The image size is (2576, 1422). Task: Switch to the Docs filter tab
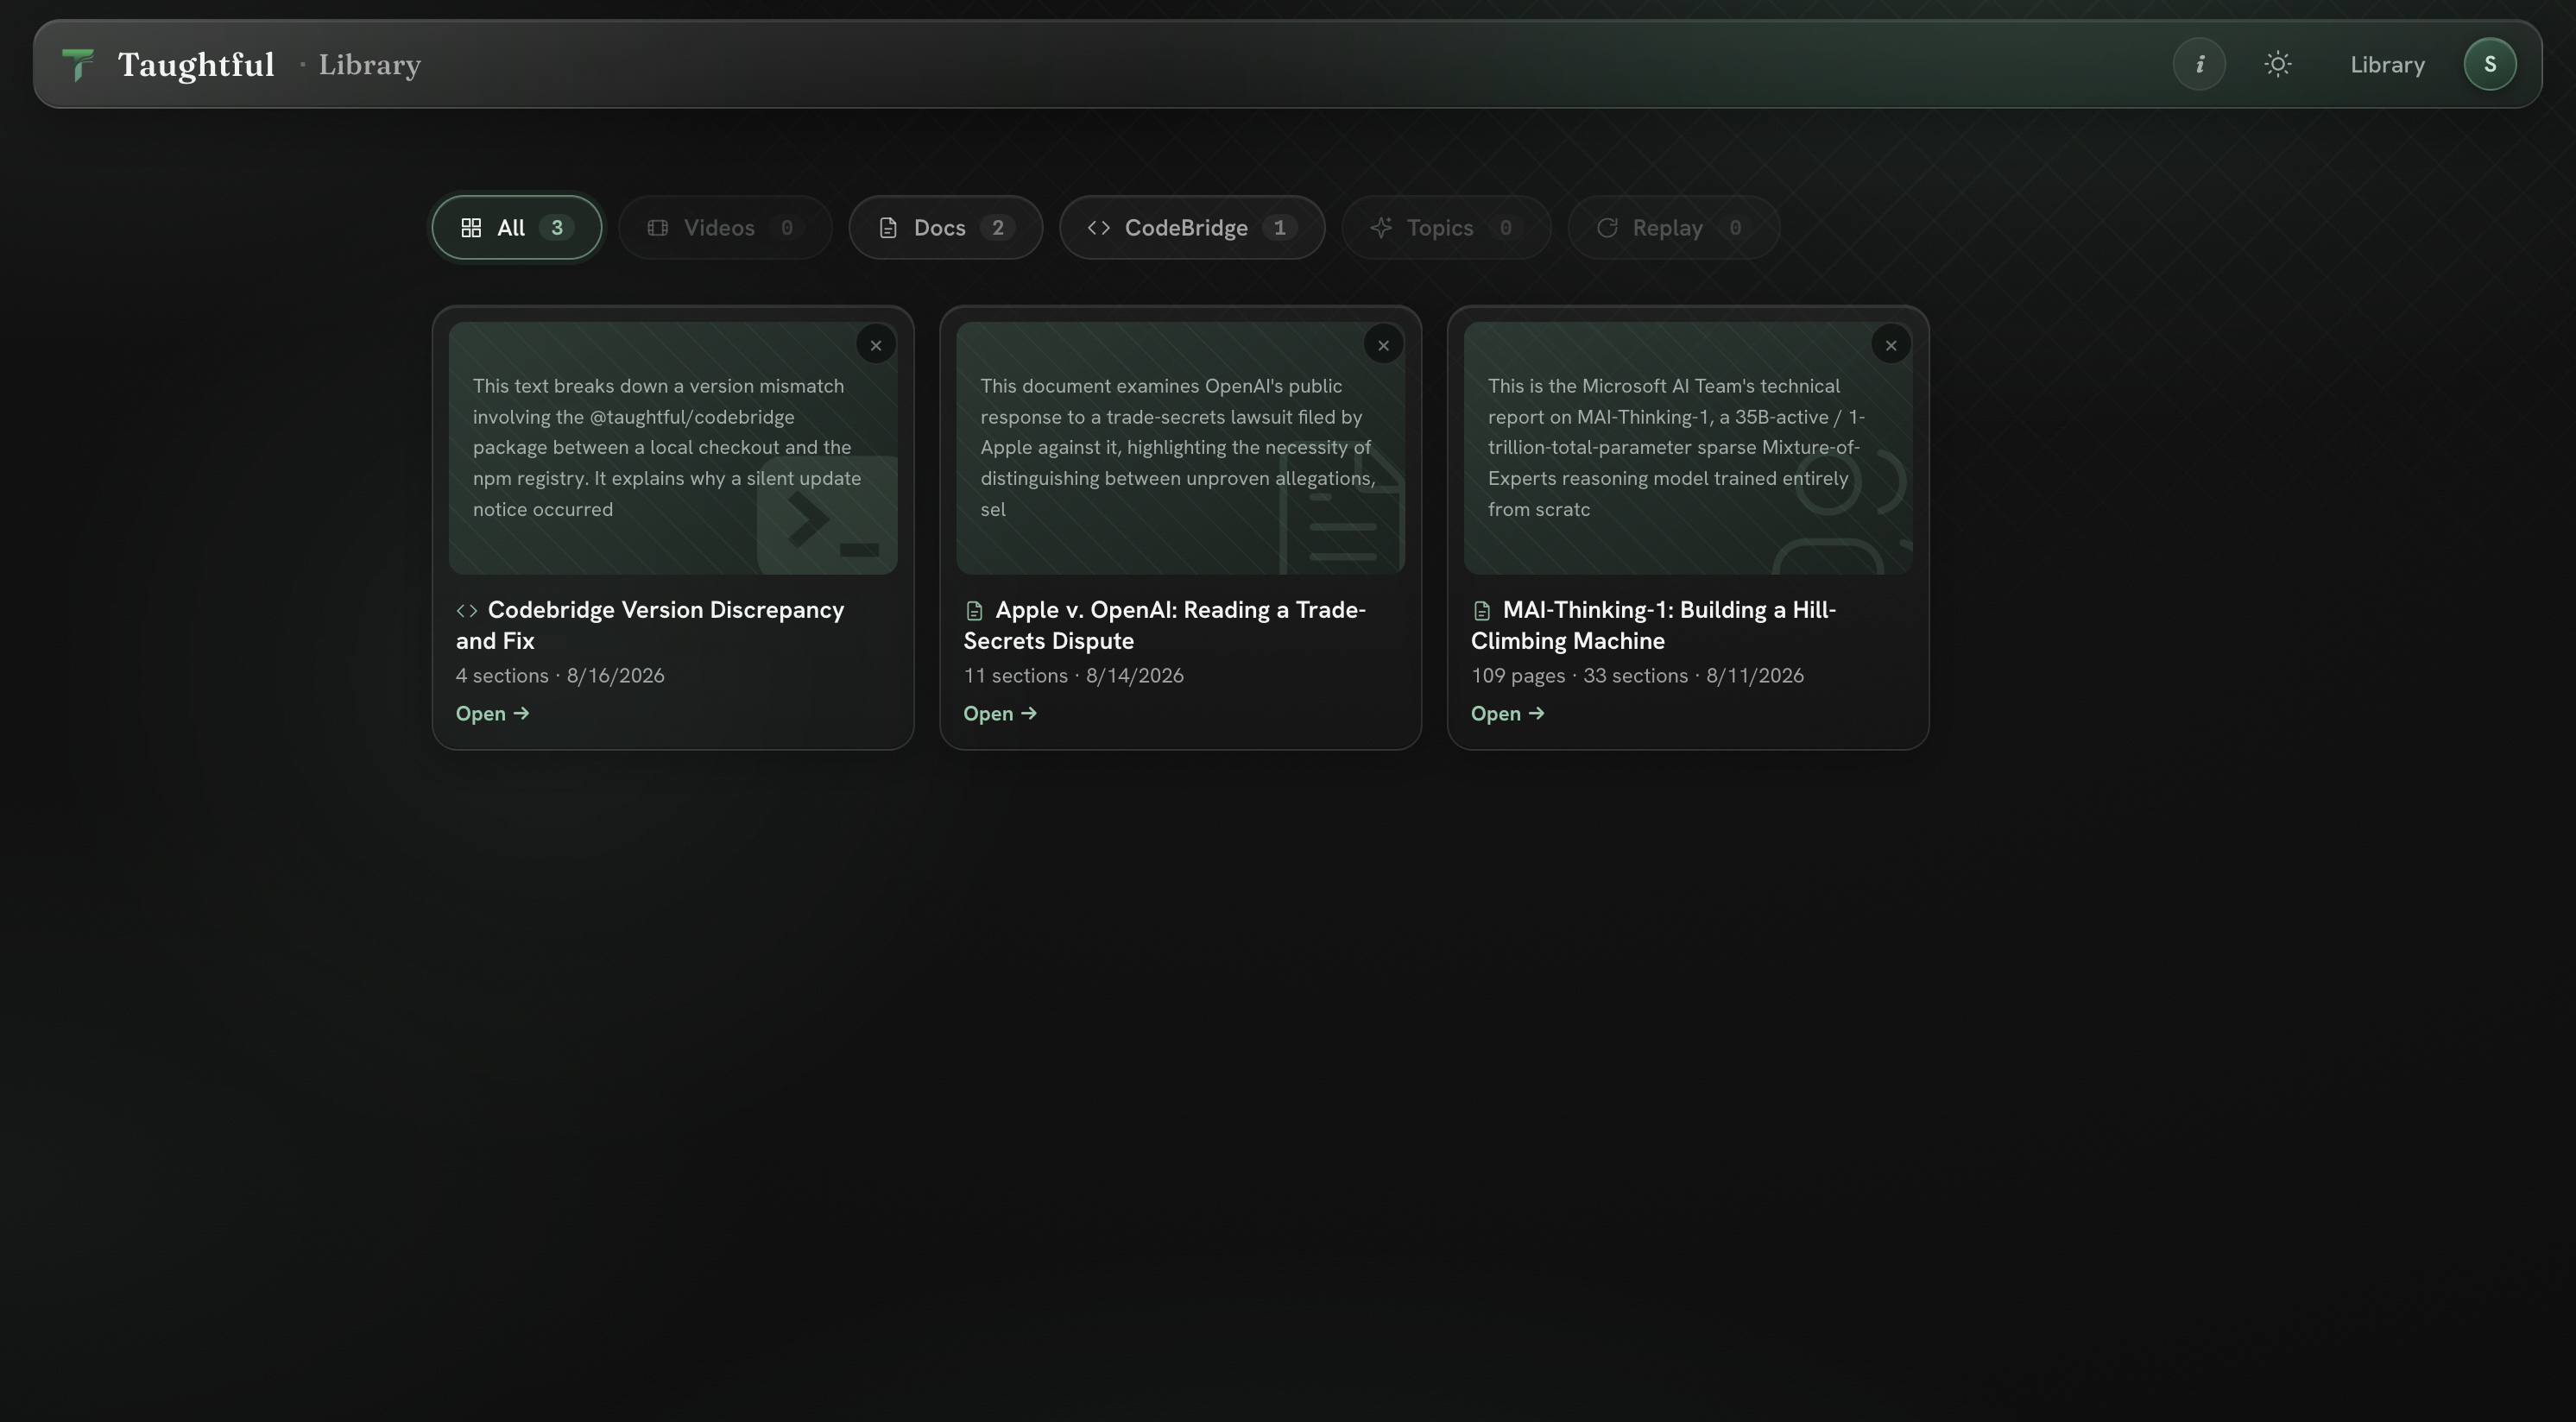pyautogui.click(x=946, y=228)
